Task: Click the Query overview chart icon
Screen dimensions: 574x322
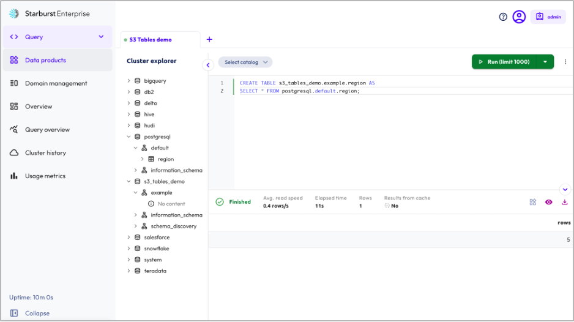Action: [14, 129]
